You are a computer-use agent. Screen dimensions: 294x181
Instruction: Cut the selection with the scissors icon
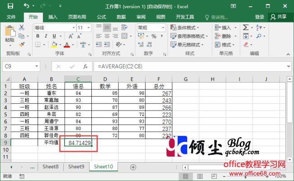22,28
